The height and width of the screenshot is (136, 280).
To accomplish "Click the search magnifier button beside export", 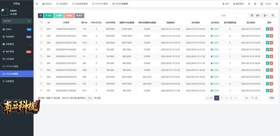I will click(x=273, y=16).
